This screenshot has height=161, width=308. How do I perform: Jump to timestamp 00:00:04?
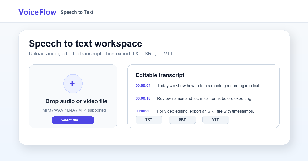point(143,86)
